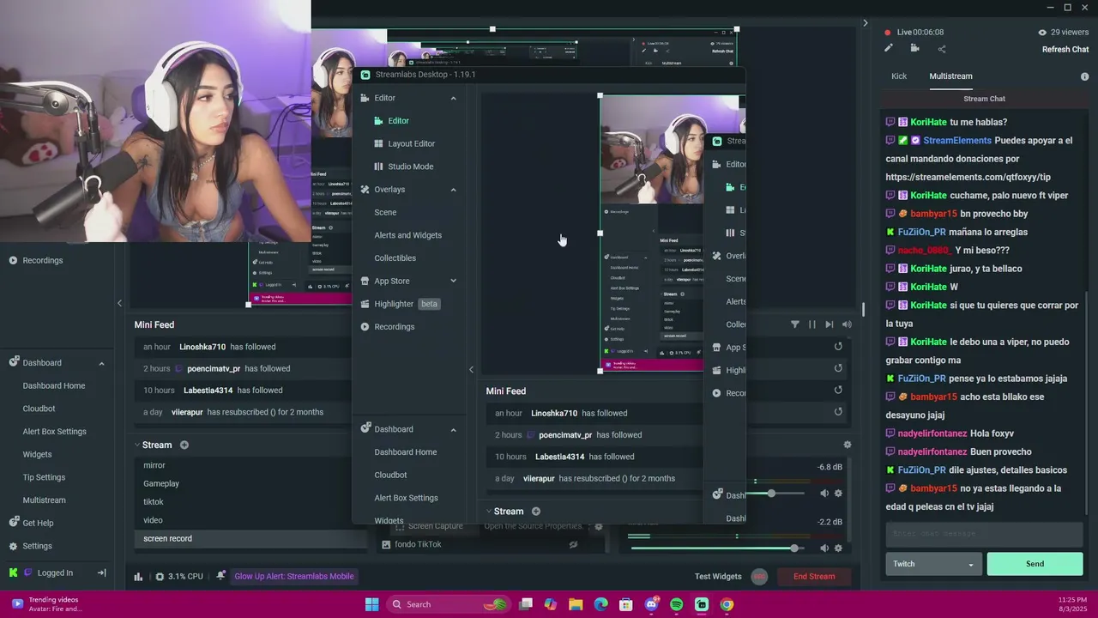Open Settings gear in the left sidebar
Image resolution: width=1098 pixels, height=618 pixels.
37,546
